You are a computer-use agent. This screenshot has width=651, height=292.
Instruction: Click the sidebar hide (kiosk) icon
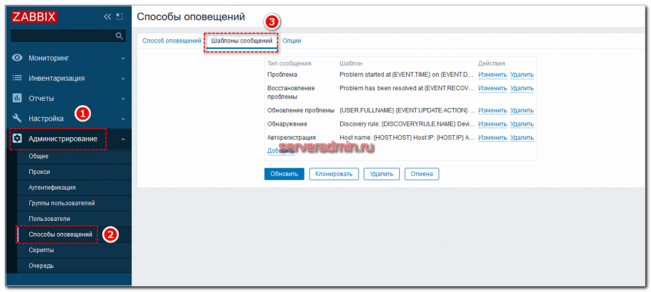[120, 17]
